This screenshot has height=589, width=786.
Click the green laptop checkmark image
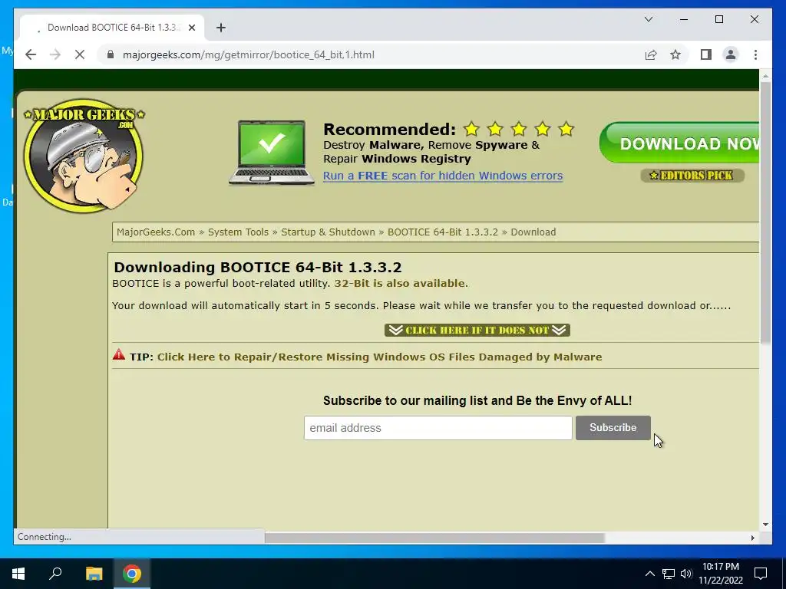click(272, 153)
